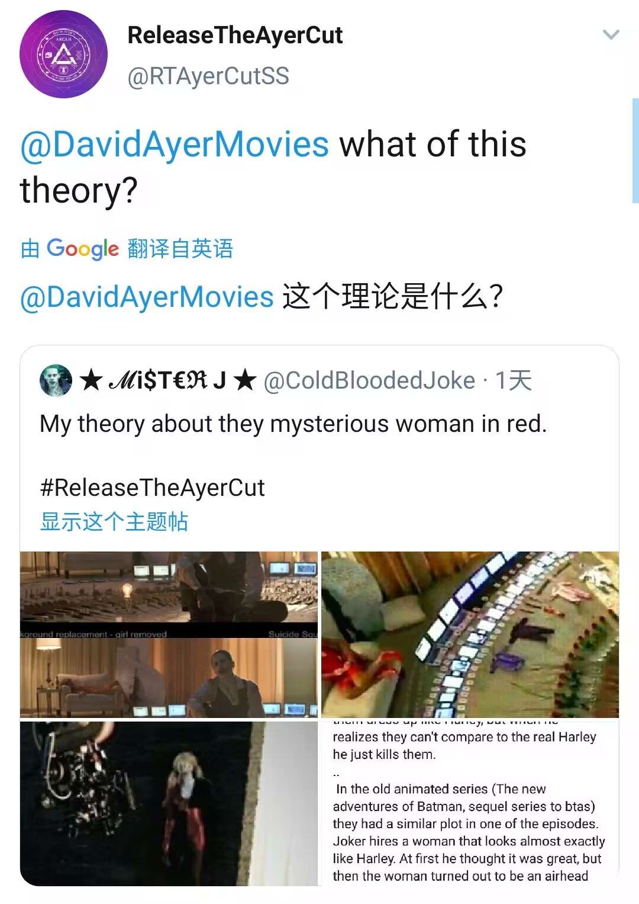Viewport: 639px width, 904px height.
Task: Open the Mister J display name
Action: 168,380
